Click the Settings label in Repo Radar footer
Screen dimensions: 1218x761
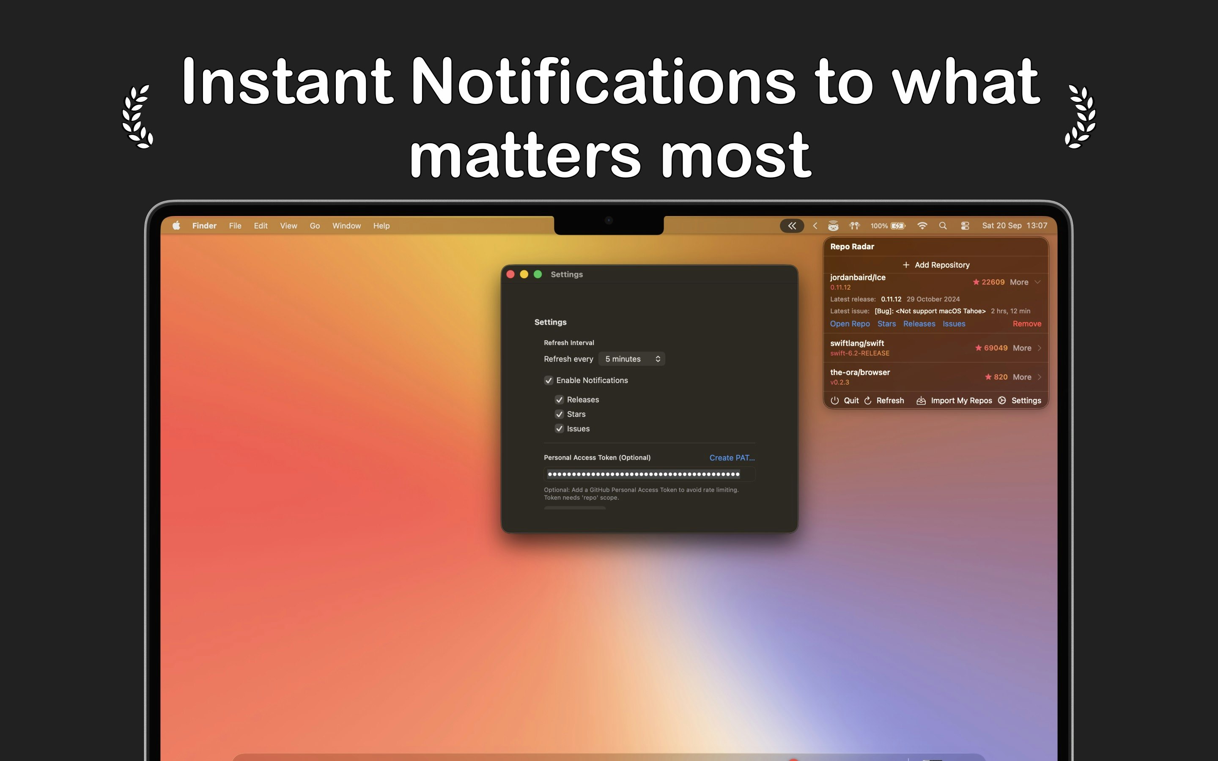pyautogui.click(x=1026, y=401)
